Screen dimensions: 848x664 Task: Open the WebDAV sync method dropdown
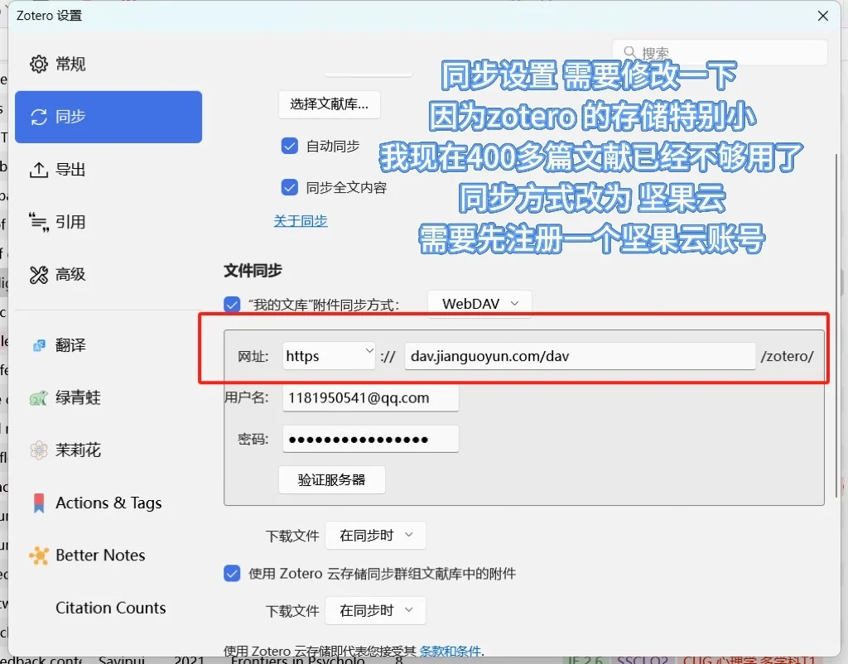[x=479, y=303]
